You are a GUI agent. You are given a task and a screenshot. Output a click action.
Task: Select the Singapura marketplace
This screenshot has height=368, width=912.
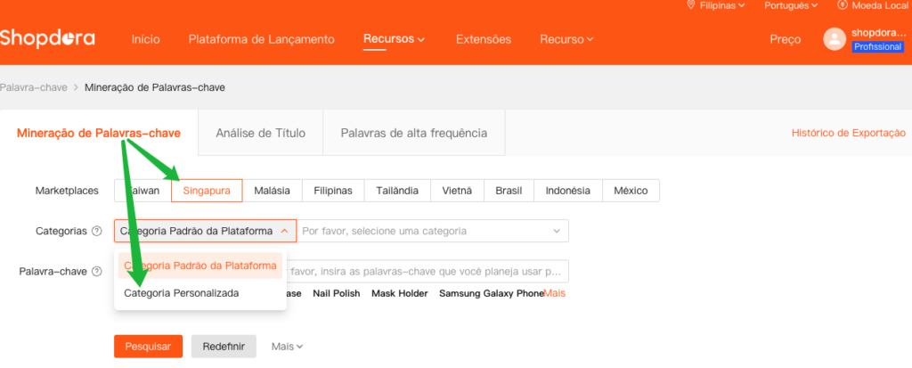(207, 191)
